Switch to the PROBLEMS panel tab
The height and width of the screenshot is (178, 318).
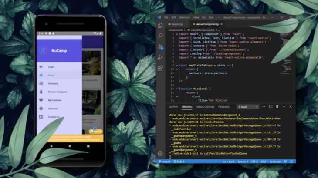pyautogui.click(x=223, y=107)
